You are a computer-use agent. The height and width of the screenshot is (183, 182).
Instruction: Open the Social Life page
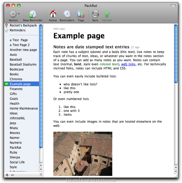17,162
